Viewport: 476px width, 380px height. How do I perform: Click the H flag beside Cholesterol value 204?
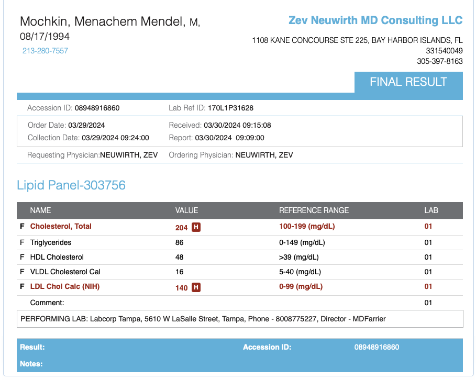point(196,227)
